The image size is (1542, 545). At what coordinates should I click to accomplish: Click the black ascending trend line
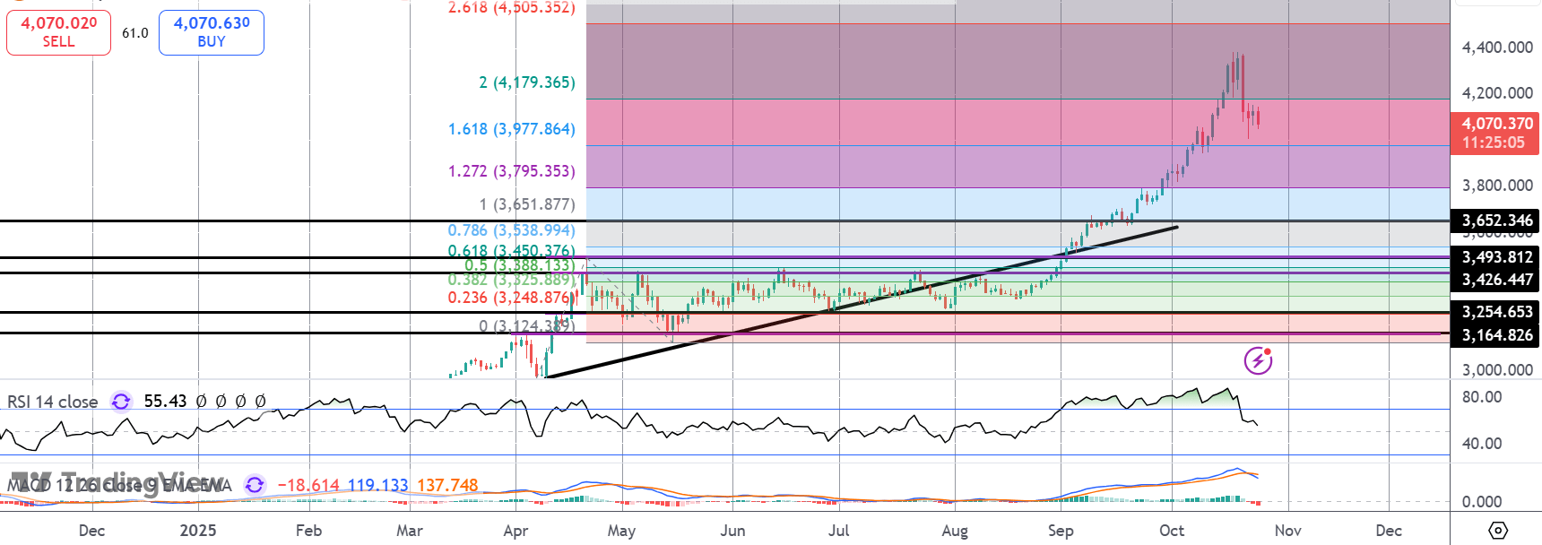tap(861, 302)
